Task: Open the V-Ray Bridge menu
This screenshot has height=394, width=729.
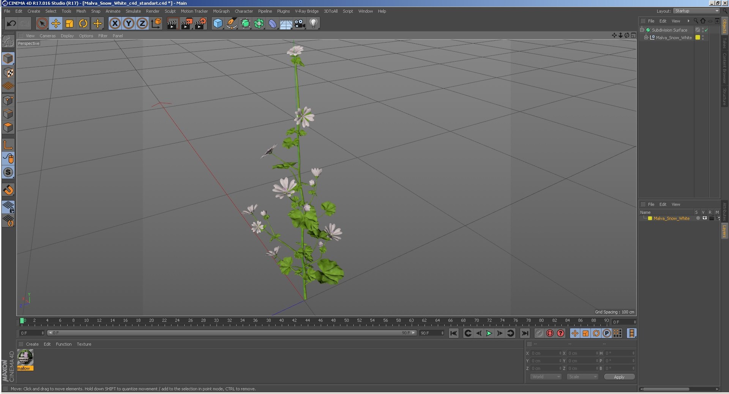Action: [307, 11]
